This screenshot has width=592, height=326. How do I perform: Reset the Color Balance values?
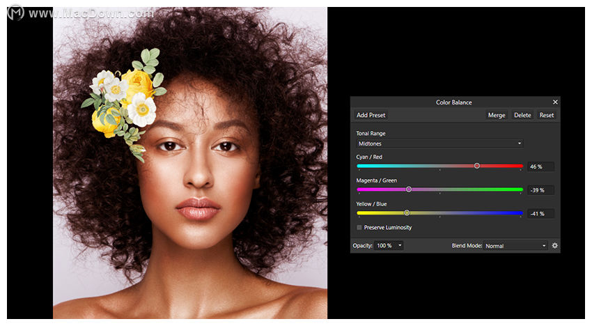pyautogui.click(x=546, y=115)
